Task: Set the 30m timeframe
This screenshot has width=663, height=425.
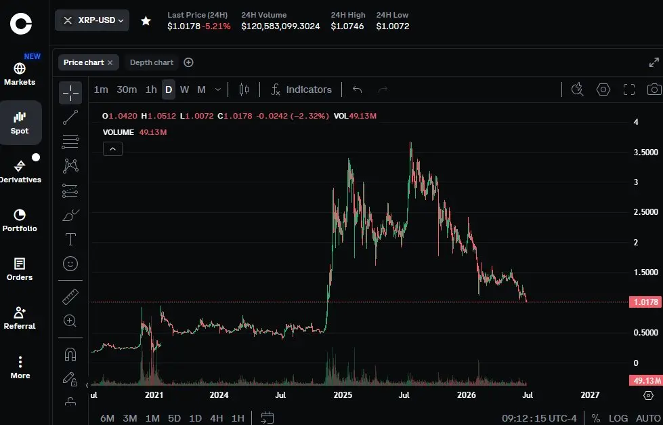Action: coord(127,89)
